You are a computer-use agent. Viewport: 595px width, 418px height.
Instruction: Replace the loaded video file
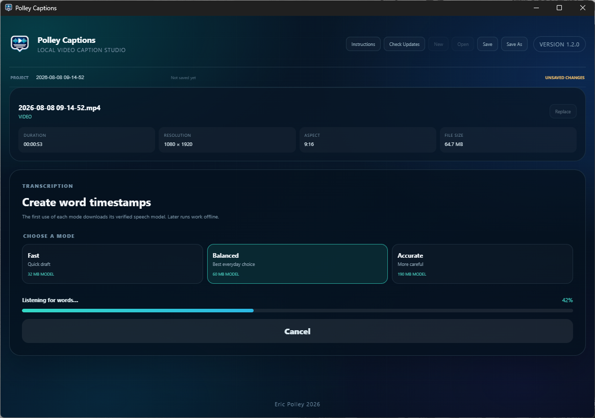point(563,111)
